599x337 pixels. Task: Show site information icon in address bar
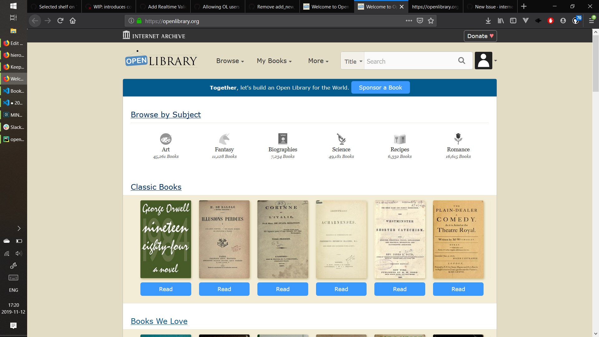click(131, 21)
